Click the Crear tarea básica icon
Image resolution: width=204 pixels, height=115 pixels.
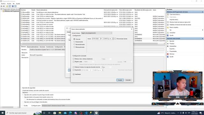(x=168, y=14)
